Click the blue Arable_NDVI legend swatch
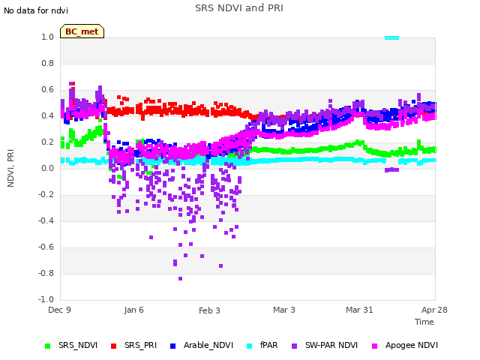This screenshot has height=360, width=480. pyautogui.click(x=172, y=346)
